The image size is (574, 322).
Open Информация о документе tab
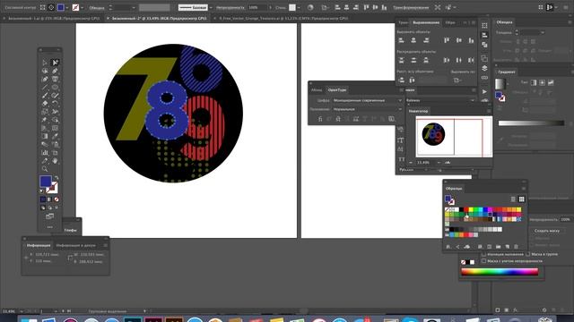coord(75,245)
